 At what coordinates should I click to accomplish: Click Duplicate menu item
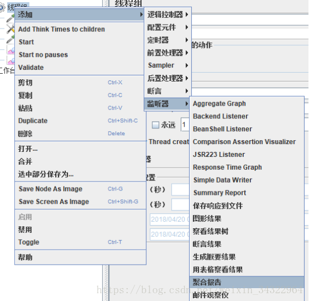[x=80, y=121]
